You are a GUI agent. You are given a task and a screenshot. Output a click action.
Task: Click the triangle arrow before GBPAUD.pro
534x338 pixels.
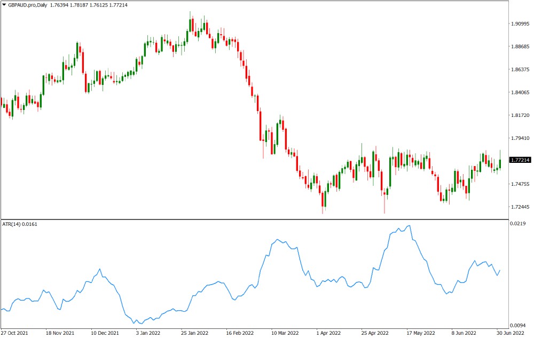point(4,5)
